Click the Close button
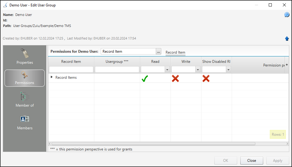This screenshot has height=167, width=292. 252,161
